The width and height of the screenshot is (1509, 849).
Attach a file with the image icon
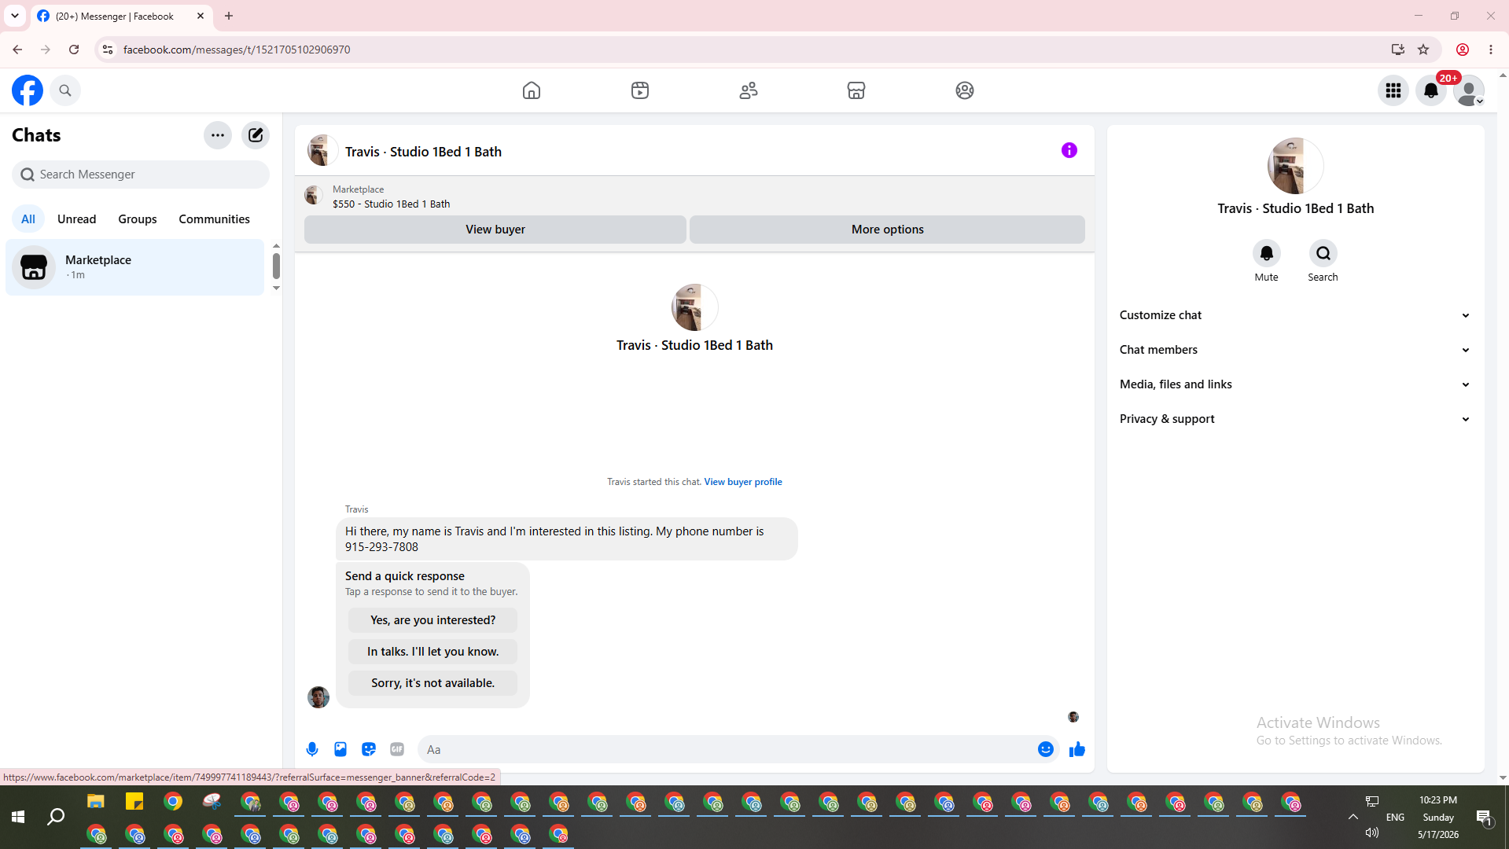340,750
